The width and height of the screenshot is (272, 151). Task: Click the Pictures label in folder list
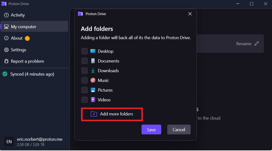[105, 90]
